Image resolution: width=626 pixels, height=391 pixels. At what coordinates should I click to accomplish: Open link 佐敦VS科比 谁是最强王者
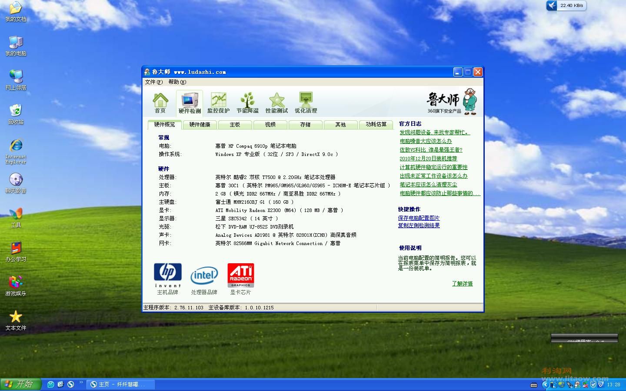click(x=431, y=150)
